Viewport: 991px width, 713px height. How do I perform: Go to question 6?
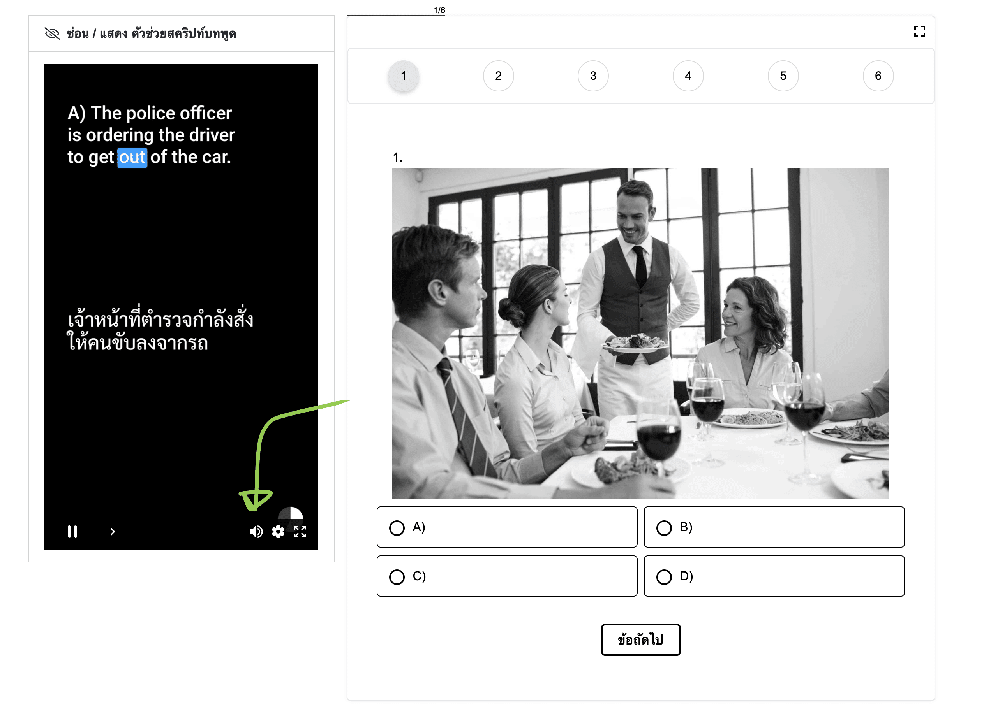point(878,76)
